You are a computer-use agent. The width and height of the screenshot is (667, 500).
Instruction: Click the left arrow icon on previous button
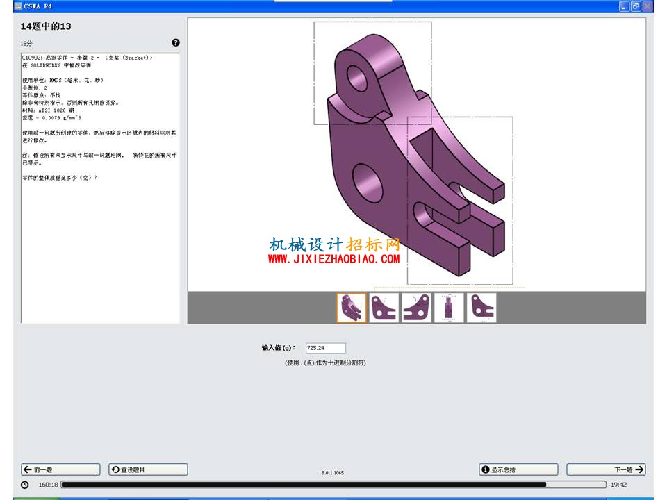pyautogui.click(x=28, y=469)
